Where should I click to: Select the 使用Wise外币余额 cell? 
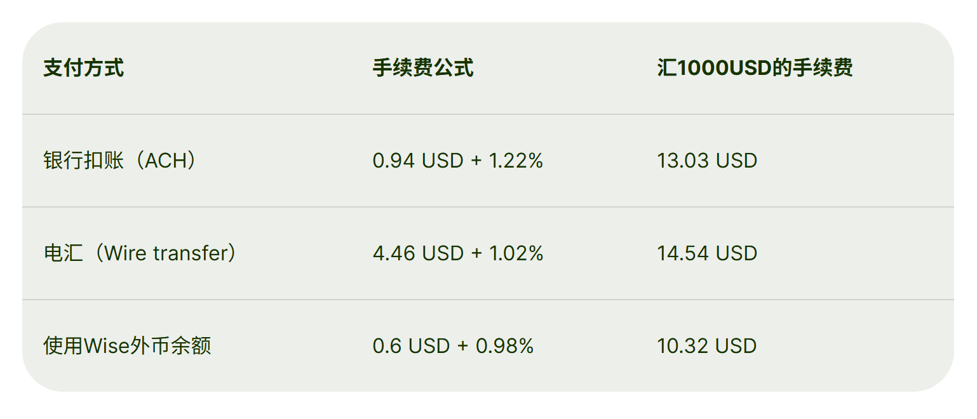click(127, 346)
